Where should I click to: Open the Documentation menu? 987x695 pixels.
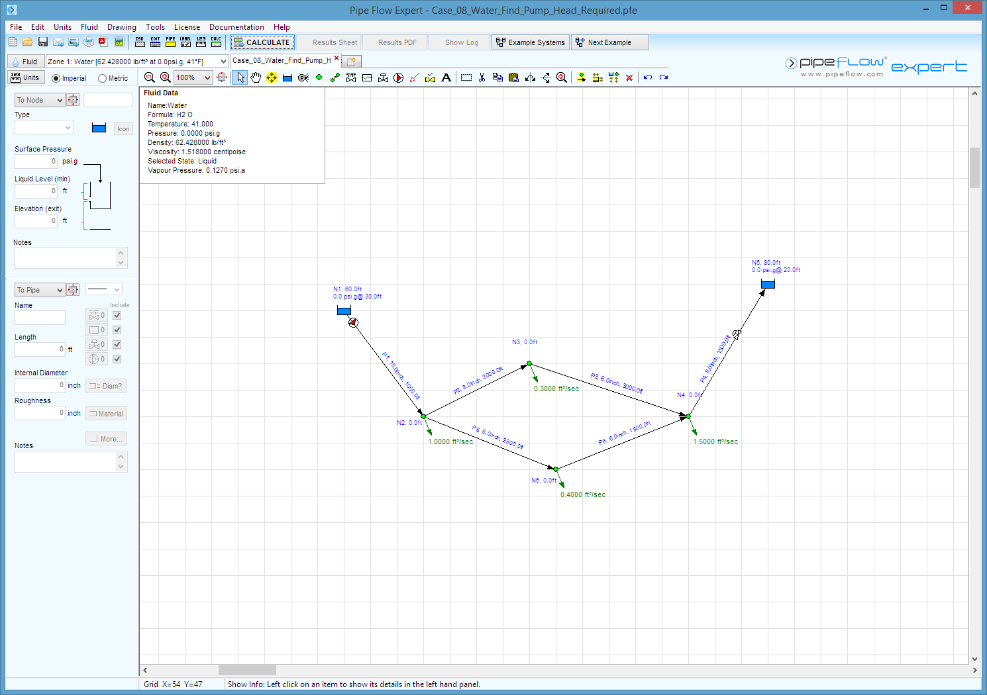pyautogui.click(x=236, y=27)
